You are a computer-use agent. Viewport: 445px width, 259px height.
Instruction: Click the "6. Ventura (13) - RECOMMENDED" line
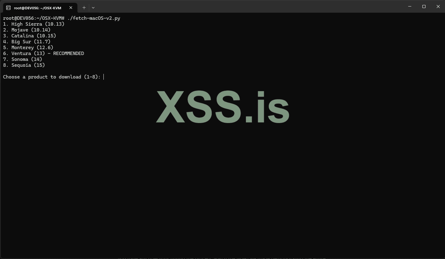click(43, 53)
